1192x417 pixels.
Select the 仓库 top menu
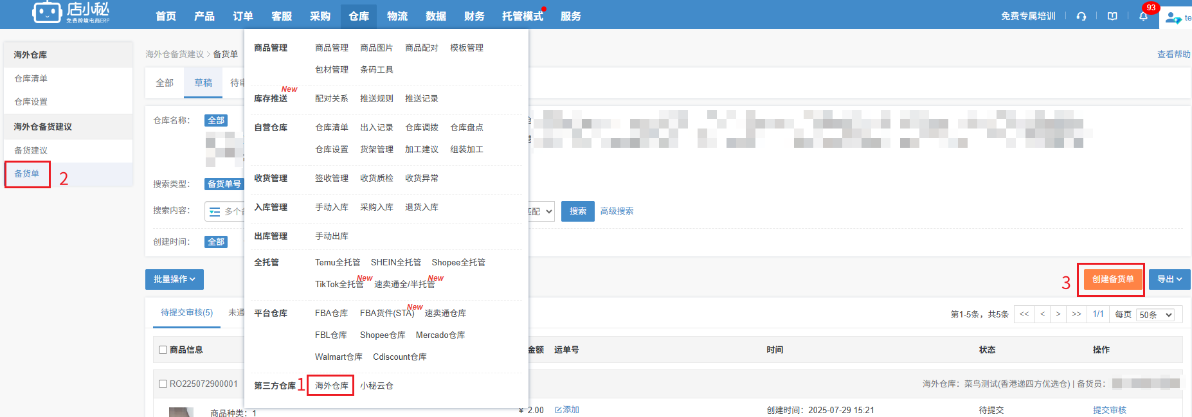(x=359, y=16)
